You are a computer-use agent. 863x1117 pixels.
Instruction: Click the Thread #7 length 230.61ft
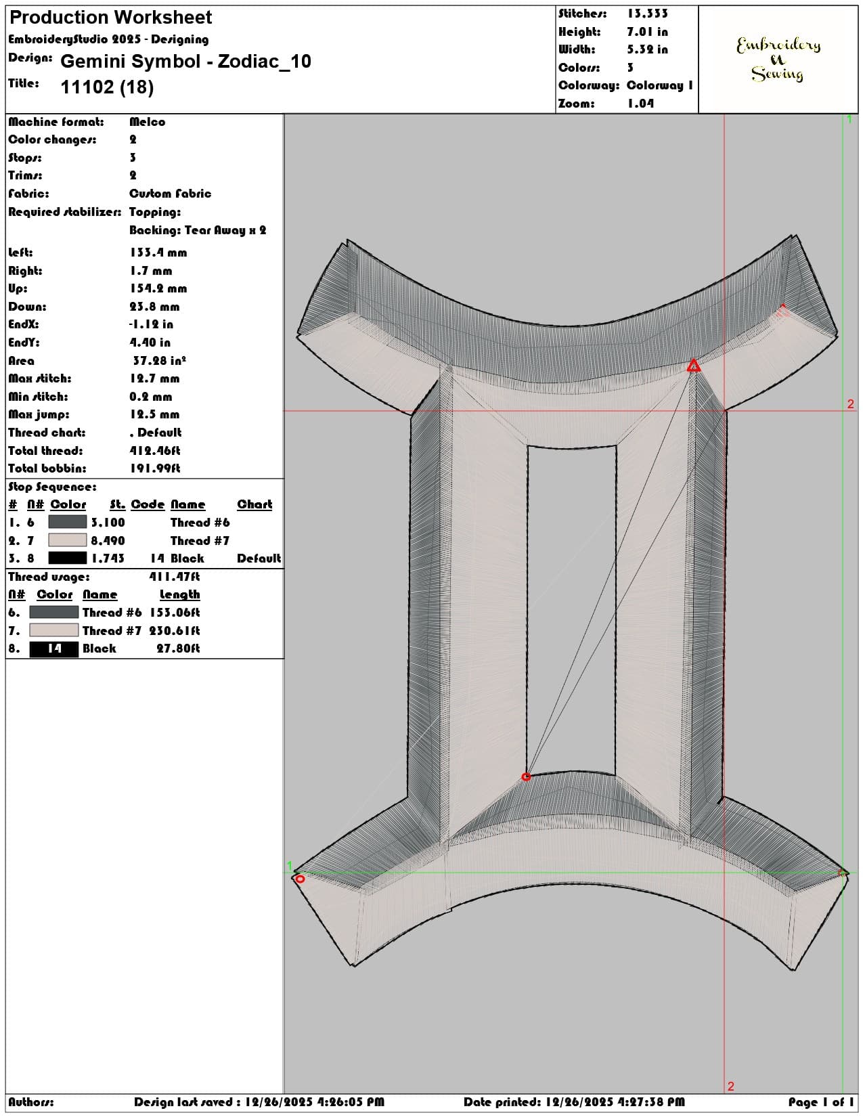(175, 631)
